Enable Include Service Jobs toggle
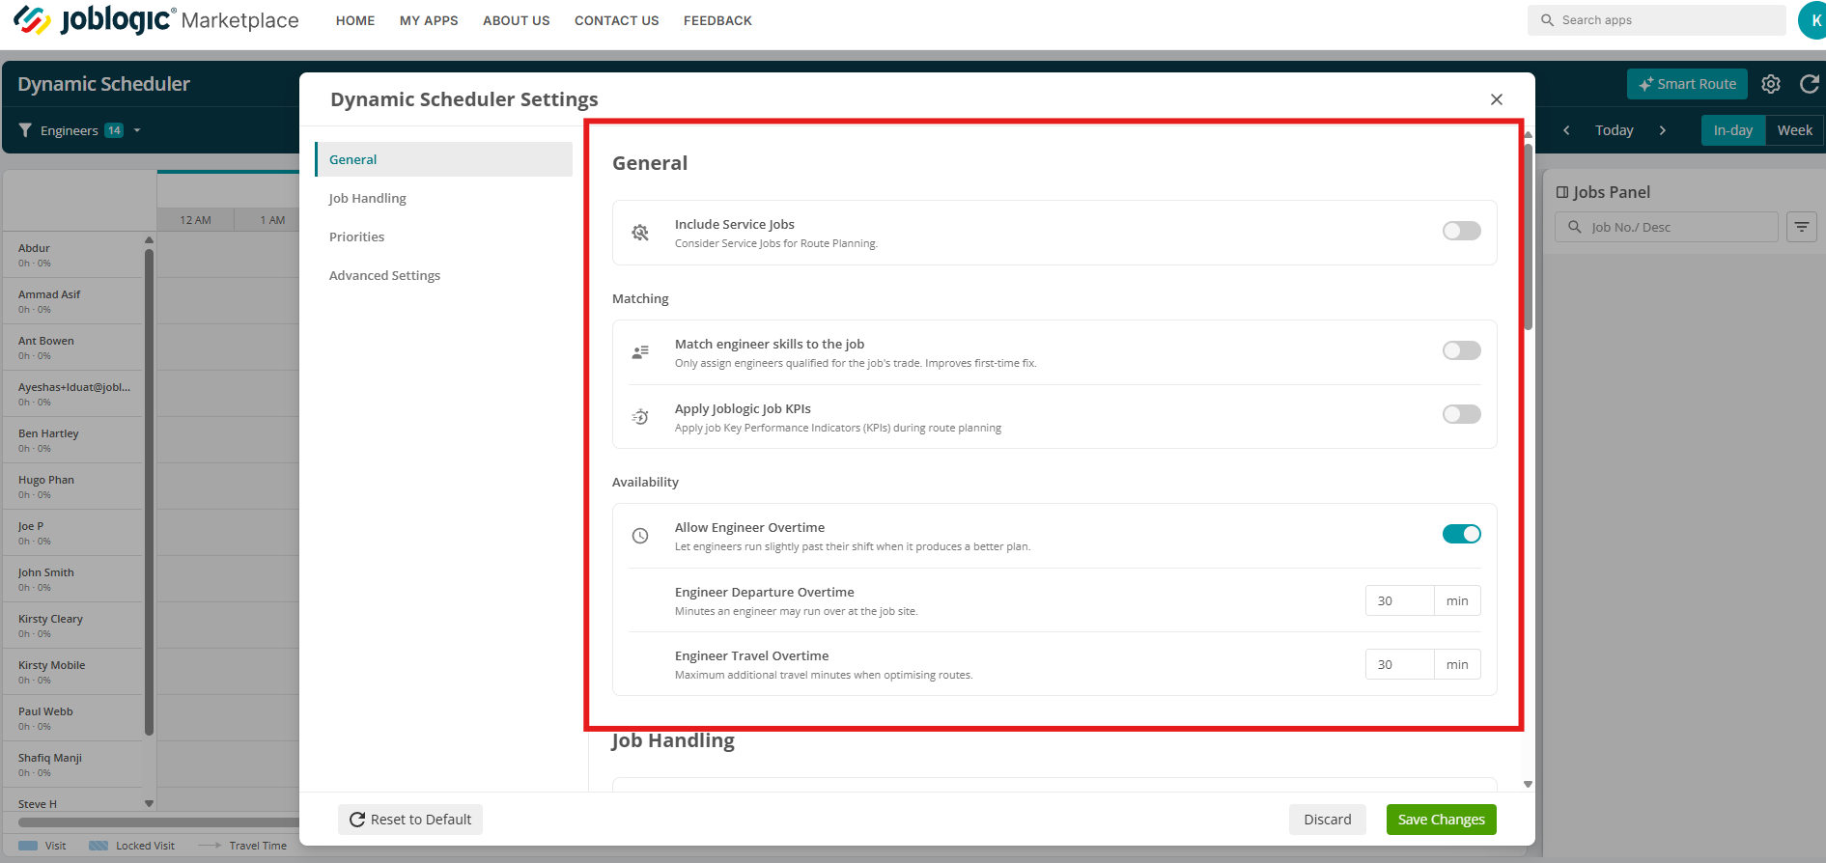 click(1462, 231)
